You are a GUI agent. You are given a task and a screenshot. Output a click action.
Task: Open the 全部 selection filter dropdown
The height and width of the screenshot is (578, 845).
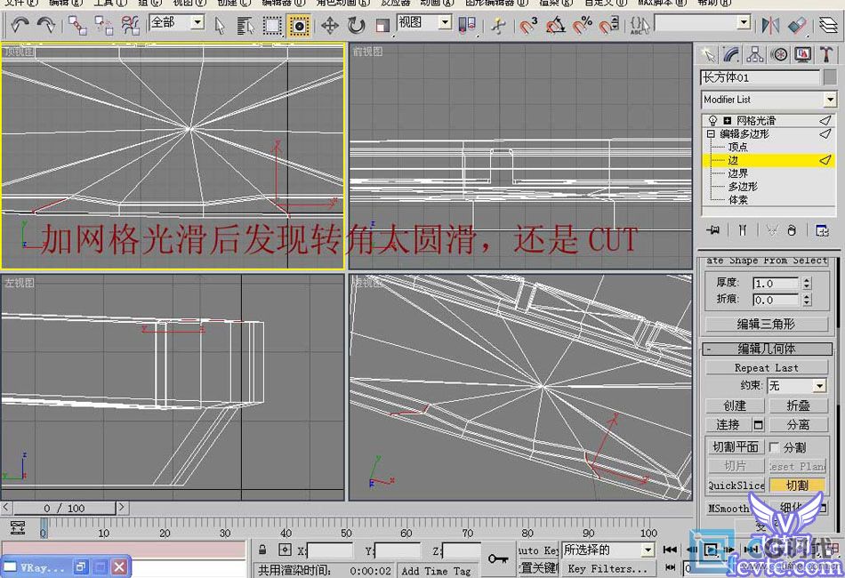tap(197, 22)
